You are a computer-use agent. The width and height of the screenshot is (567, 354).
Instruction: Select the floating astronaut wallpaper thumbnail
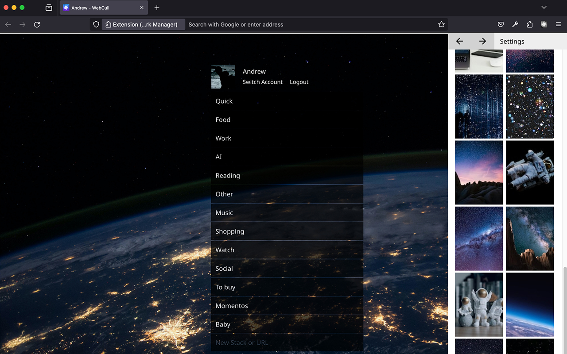pos(530,173)
